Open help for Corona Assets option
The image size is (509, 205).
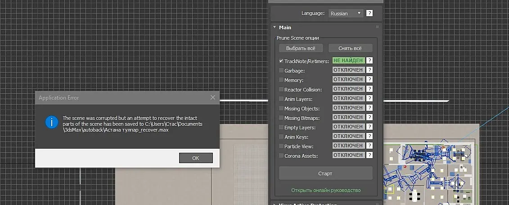tap(369, 155)
